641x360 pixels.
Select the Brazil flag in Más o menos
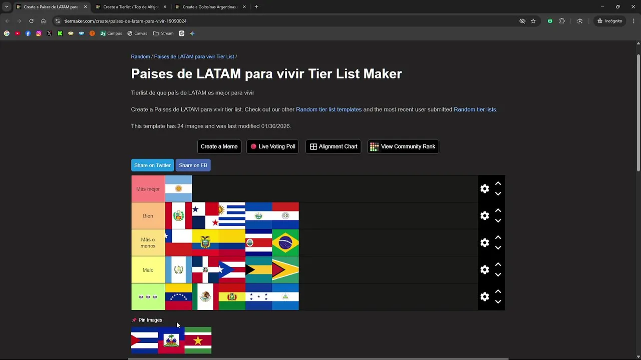pos(285,242)
